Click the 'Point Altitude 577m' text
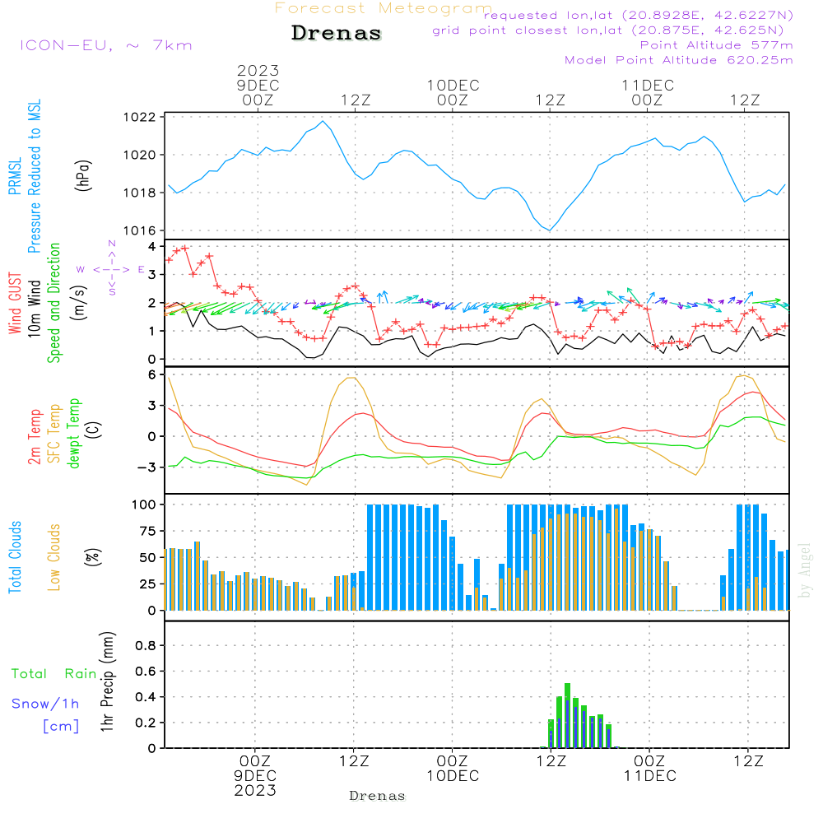 tap(717, 45)
